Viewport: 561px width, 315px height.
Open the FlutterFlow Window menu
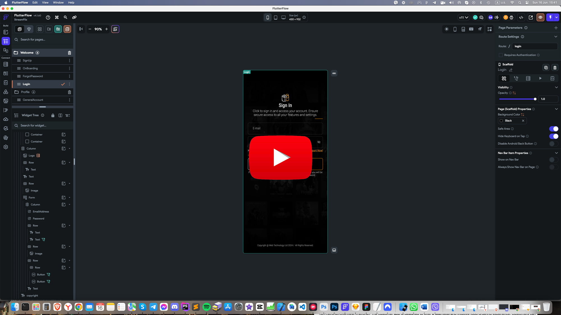click(x=58, y=3)
